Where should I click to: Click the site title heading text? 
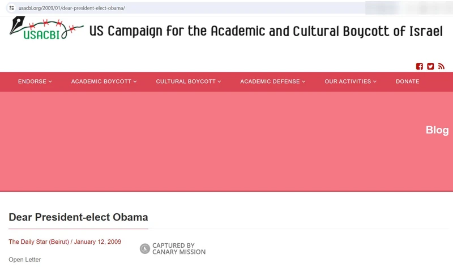(x=266, y=31)
